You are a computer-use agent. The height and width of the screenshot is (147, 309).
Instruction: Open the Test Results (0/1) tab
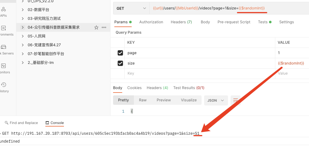click(189, 88)
